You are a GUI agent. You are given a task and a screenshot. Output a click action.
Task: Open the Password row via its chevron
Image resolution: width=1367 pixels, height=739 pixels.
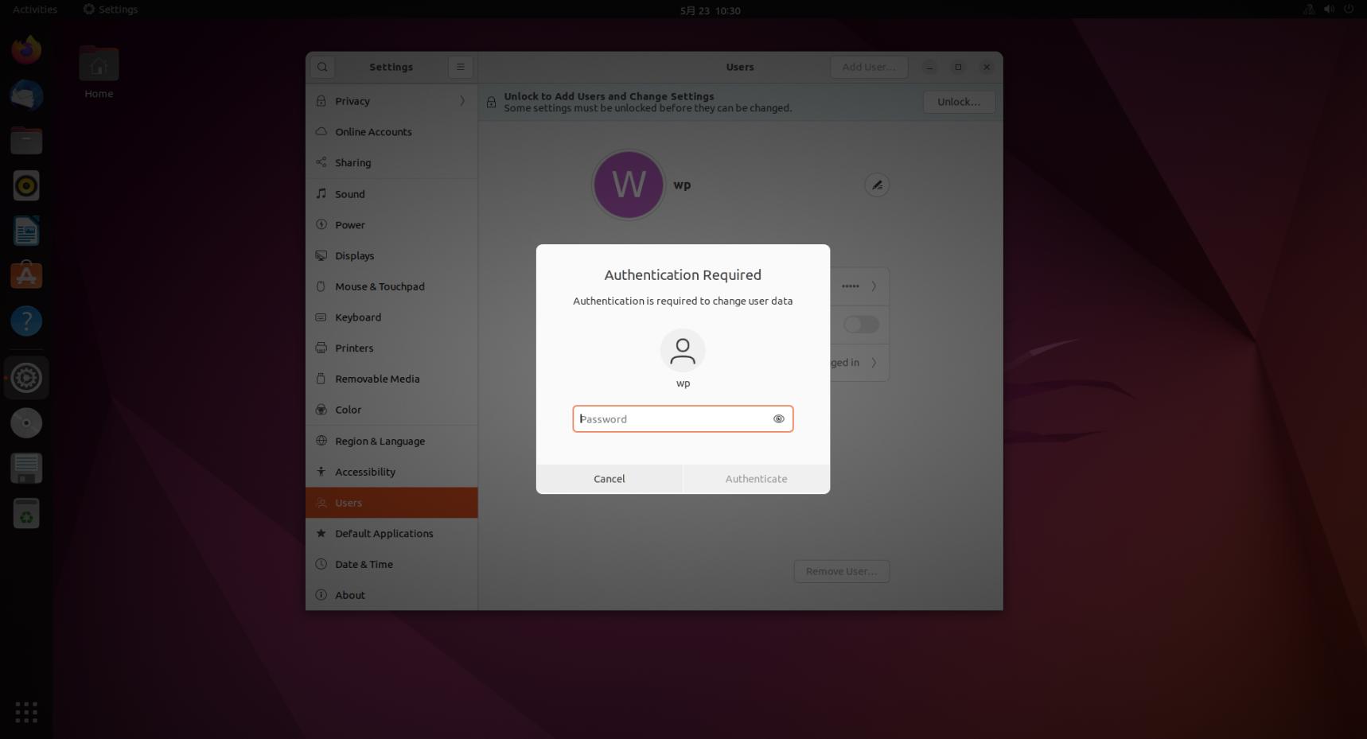coord(874,286)
